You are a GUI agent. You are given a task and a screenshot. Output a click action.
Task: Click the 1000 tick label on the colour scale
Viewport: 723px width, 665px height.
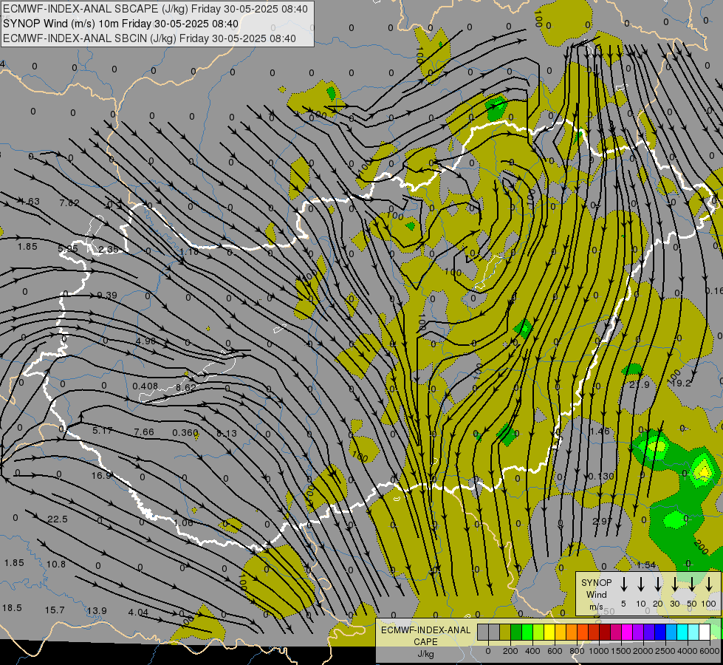point(599,651)
